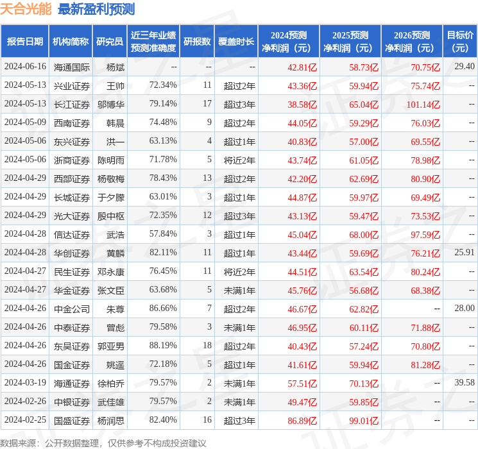Select the 兴业证券 institution cell

coord(72,86)
